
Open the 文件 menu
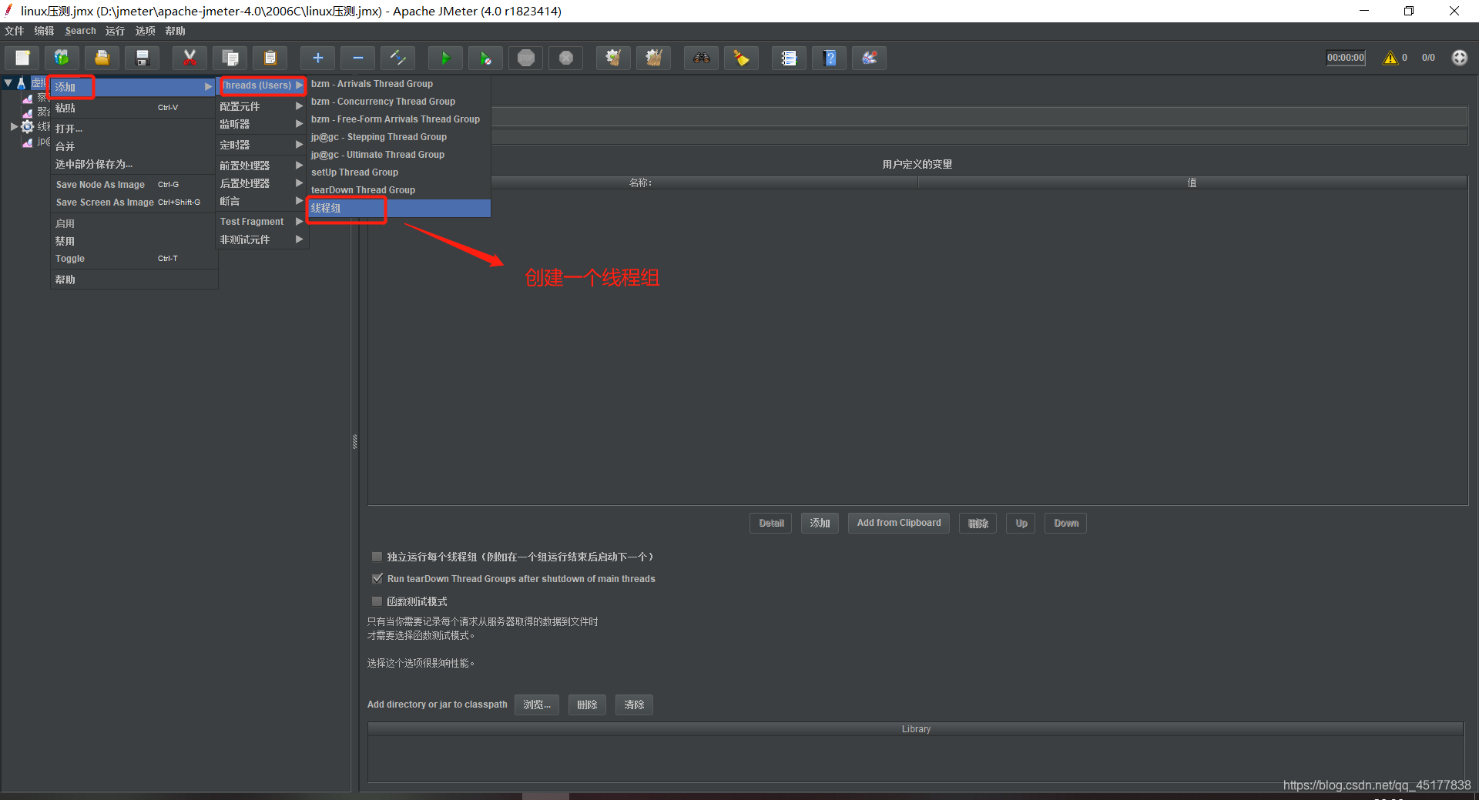pyautogui.click(x=15, y=31)
